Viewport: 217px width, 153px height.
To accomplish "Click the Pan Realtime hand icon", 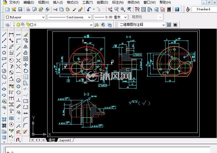I will (x=110, y=9).
